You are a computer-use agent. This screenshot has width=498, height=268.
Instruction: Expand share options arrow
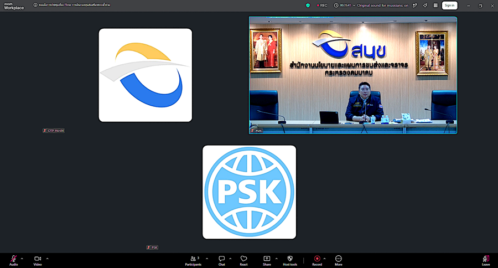(276, 259)
